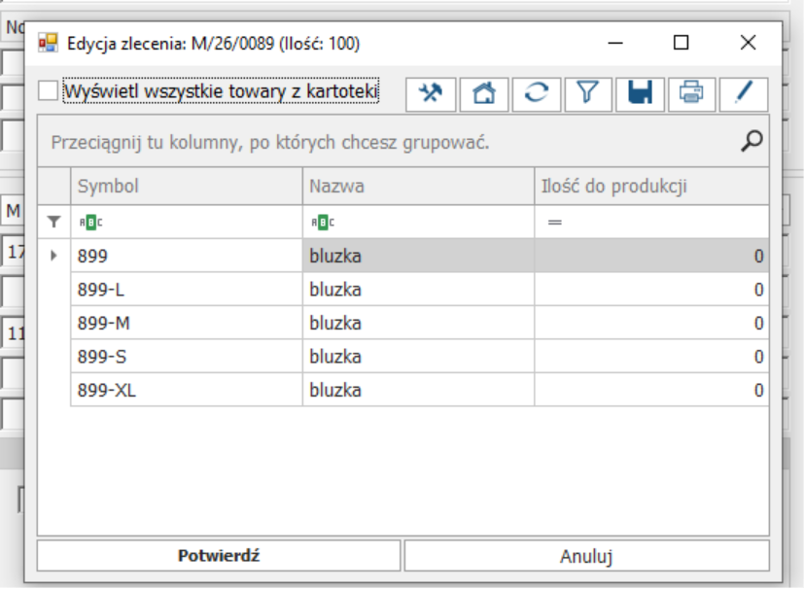
Task: Click the pencil edit icon
Action: coord(744,92)
